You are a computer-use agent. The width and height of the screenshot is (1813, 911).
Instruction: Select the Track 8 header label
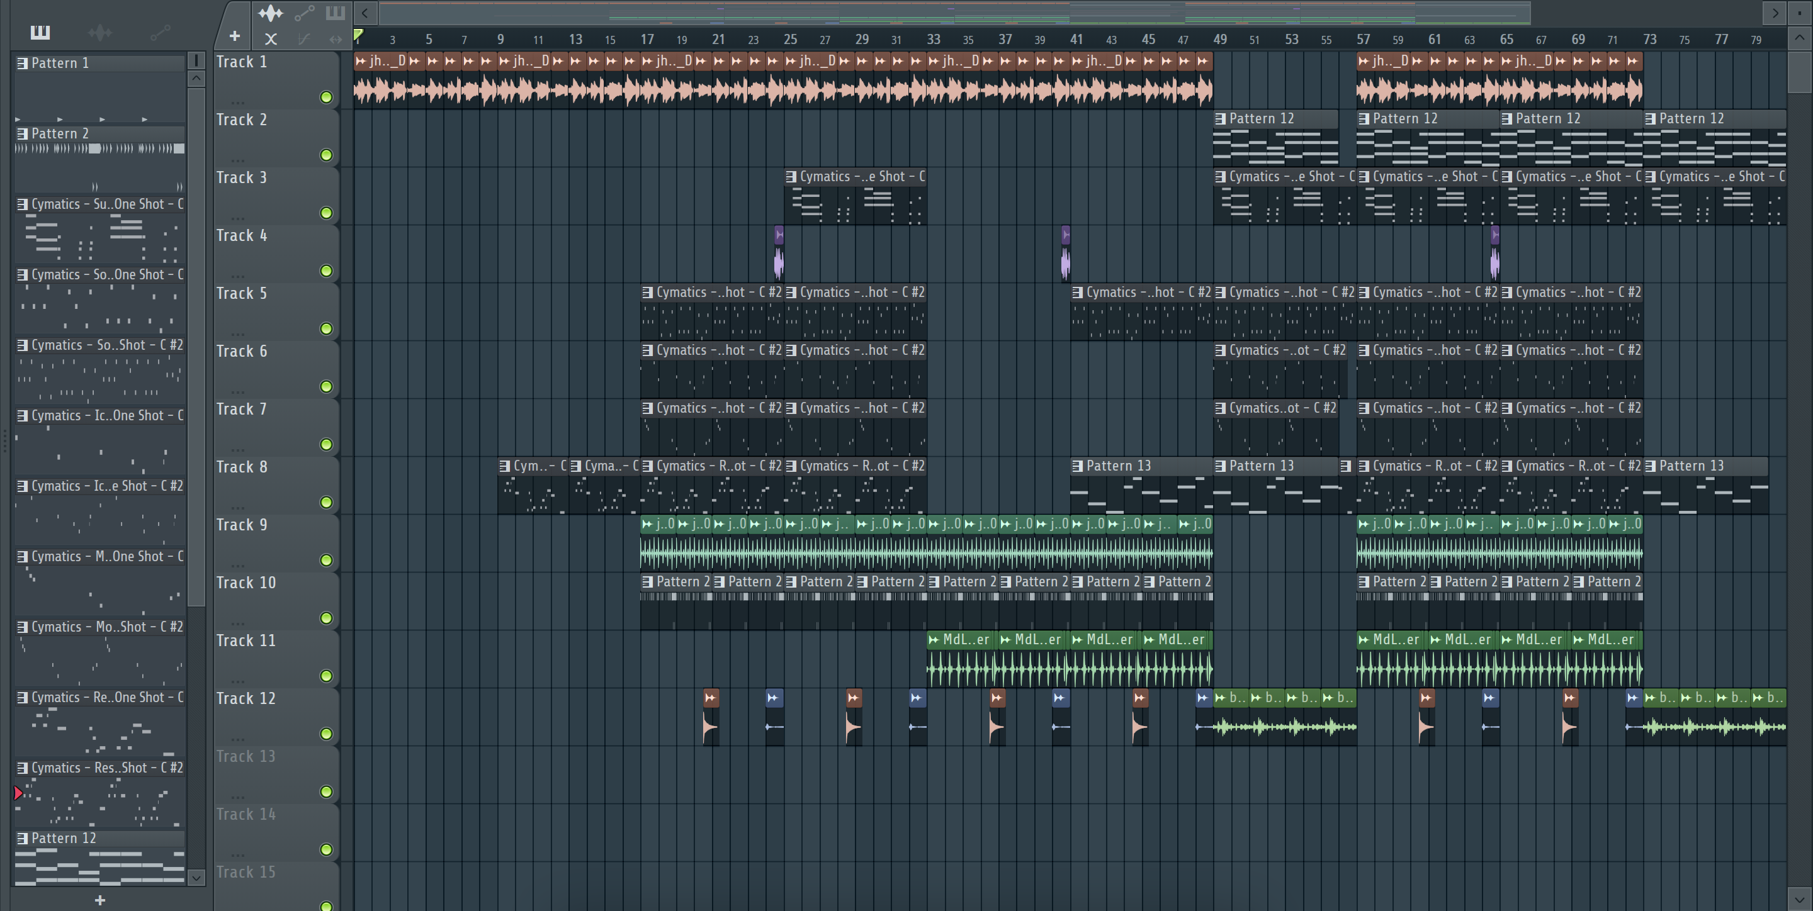pos(241,467)
